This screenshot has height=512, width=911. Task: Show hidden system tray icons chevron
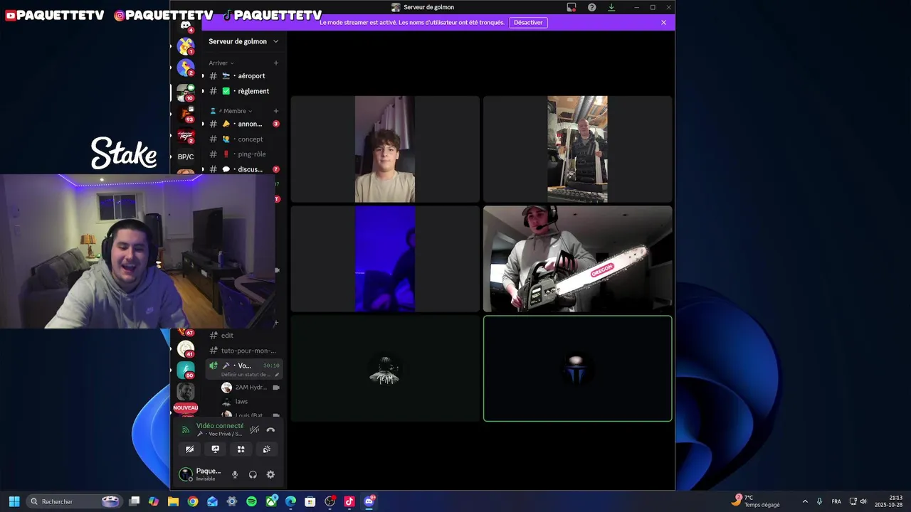[805, 501]
